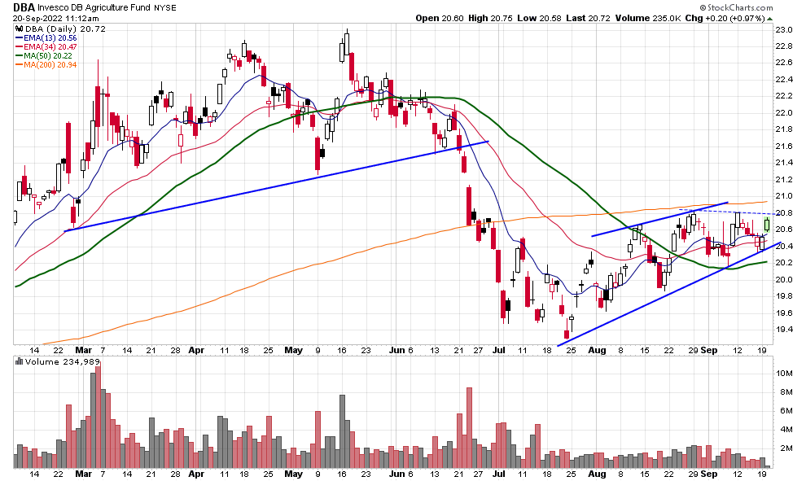Click the 22.6 price axis label
Screen dimensions: 806x481
coord(784,63)
